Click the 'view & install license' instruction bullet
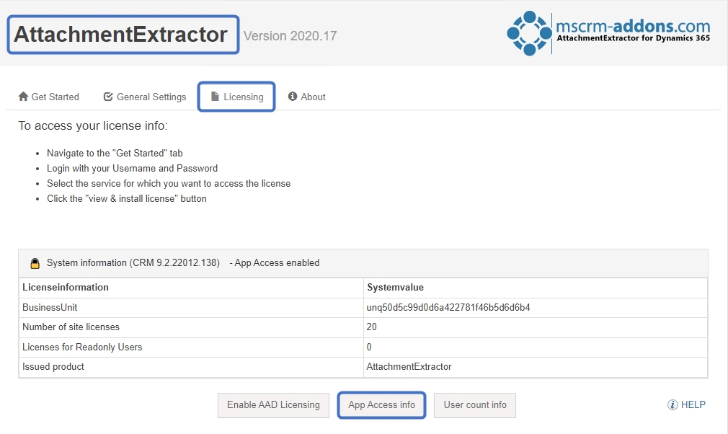The width and height of the screenshot is (728, 434). pos(127,199)
